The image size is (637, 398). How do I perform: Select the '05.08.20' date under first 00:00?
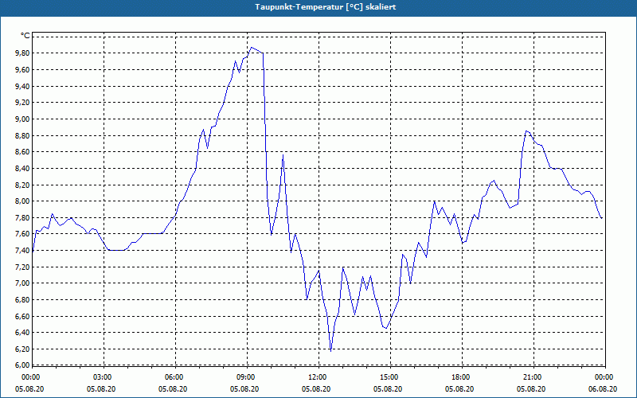click(x=29, y=389)
